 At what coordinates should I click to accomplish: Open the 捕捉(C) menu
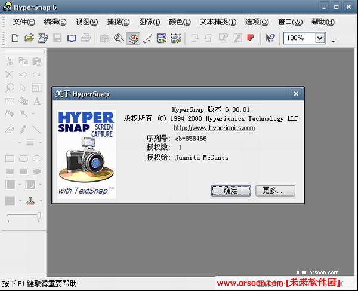point(118,22)
